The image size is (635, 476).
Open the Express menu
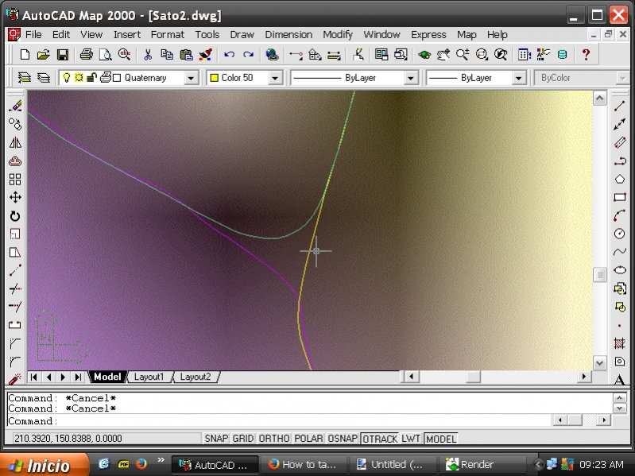click(428, 35)
